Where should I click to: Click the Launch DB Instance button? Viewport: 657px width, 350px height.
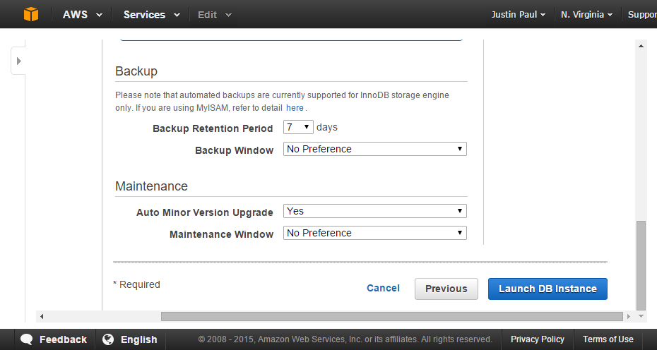click(x=547, y=289)
